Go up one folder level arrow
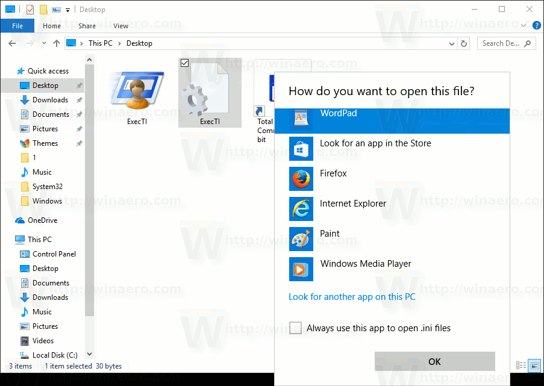This screenshot has height=386, width=544. [x=57, y=43]
